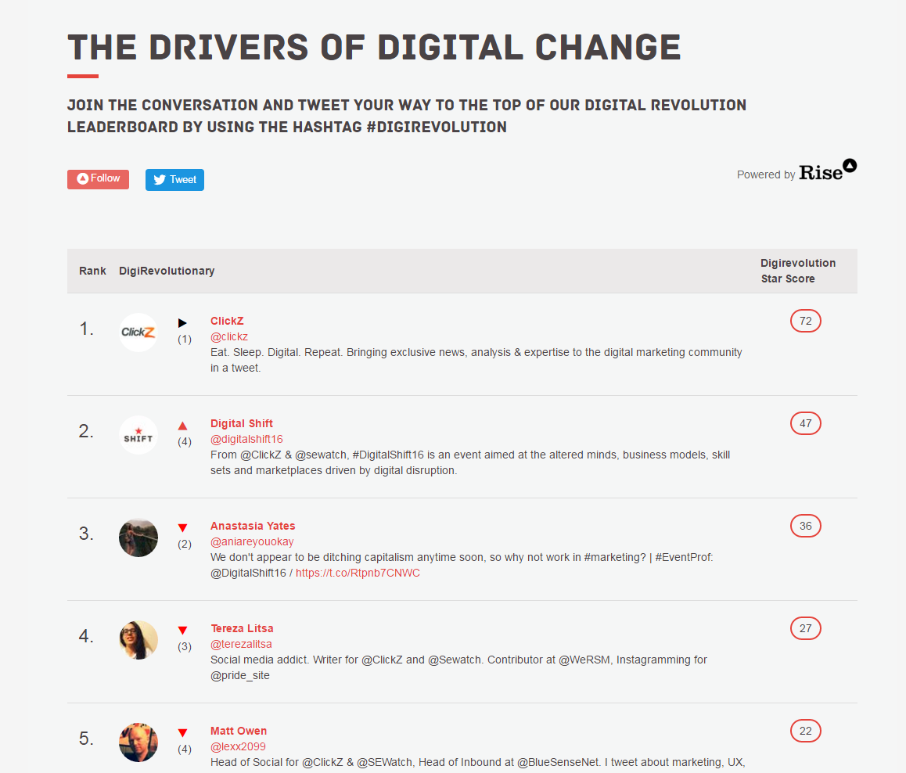The height and width of the screenshot is (773, 906).
Task: Open the @digitalshift16 handle link
Action: (246, 439)
